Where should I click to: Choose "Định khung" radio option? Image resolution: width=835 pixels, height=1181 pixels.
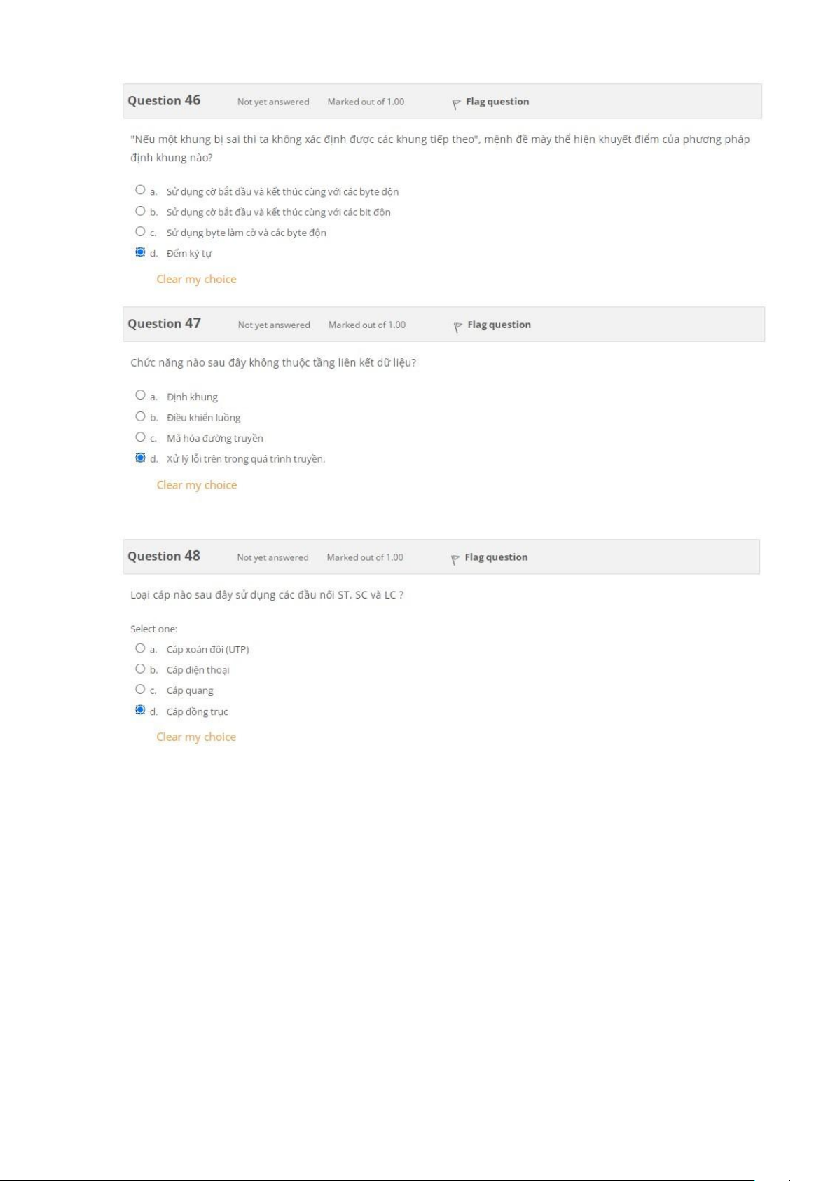(140, 395)
